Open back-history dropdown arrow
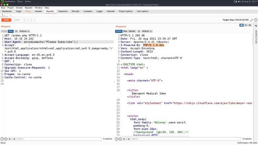The width and height of the screenshot is (258, 145). coord(27,20)
